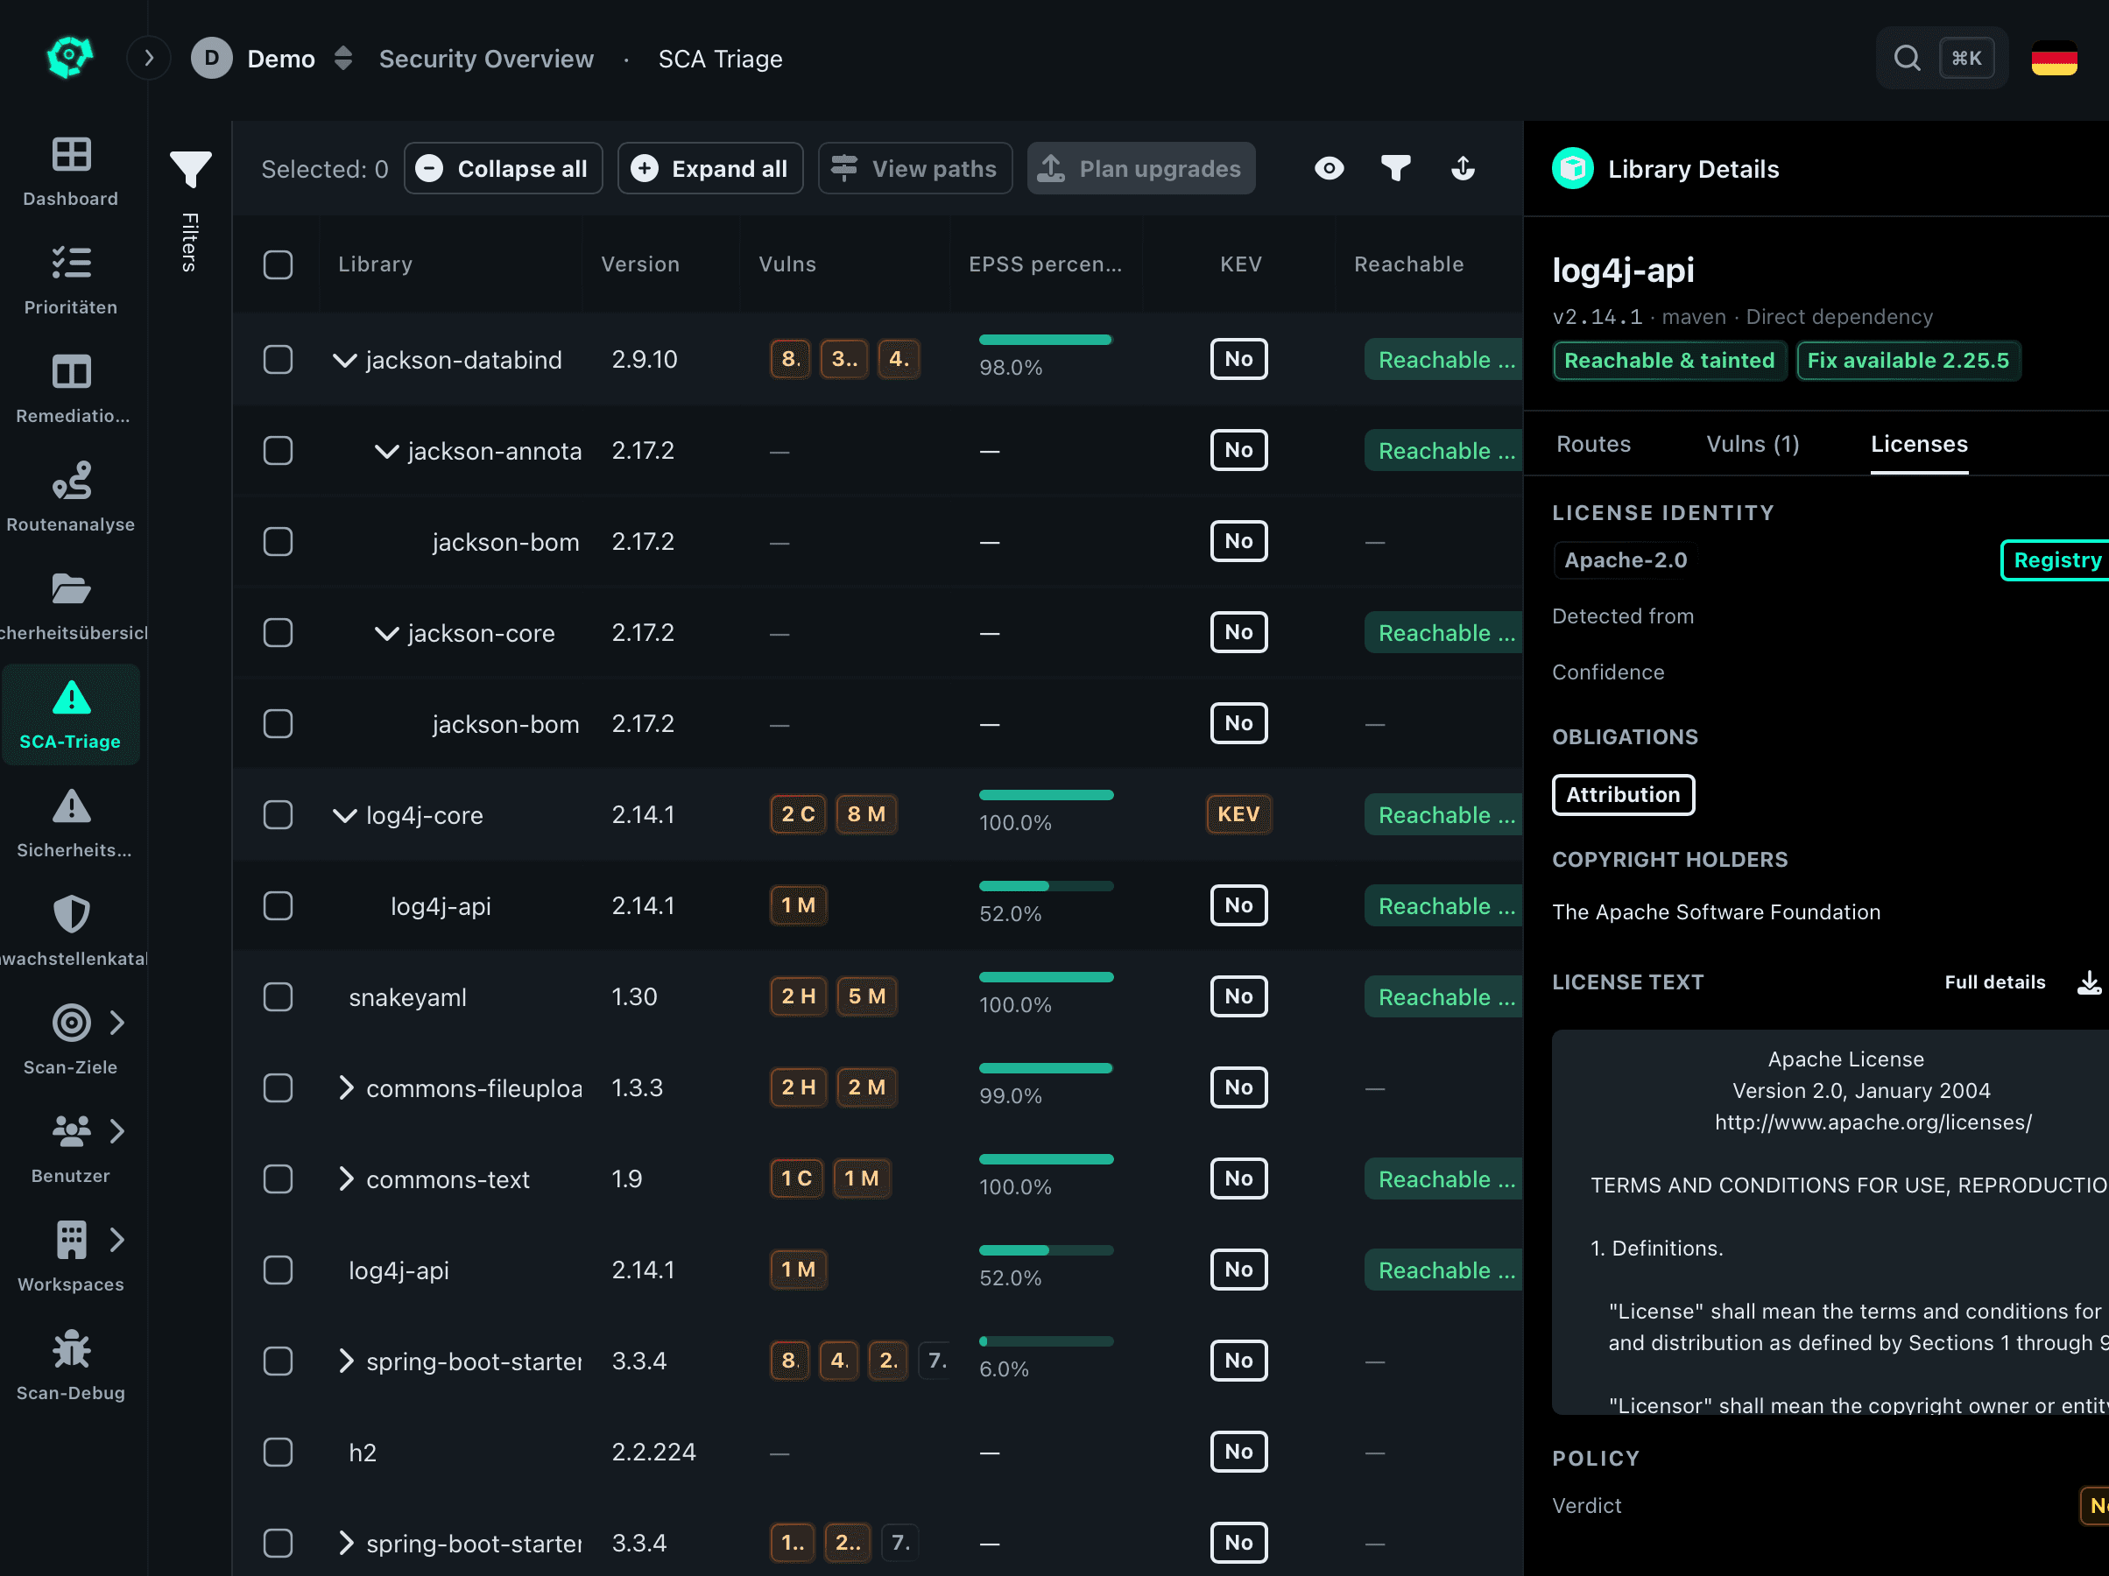The height and width of the screenshot is (1576, 2109).
Task: Select the snakeyaml row checkbox
Action: click(278, 997)
